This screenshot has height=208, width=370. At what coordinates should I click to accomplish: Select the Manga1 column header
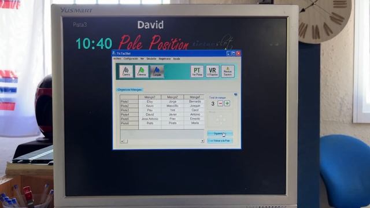coord(150,97)
